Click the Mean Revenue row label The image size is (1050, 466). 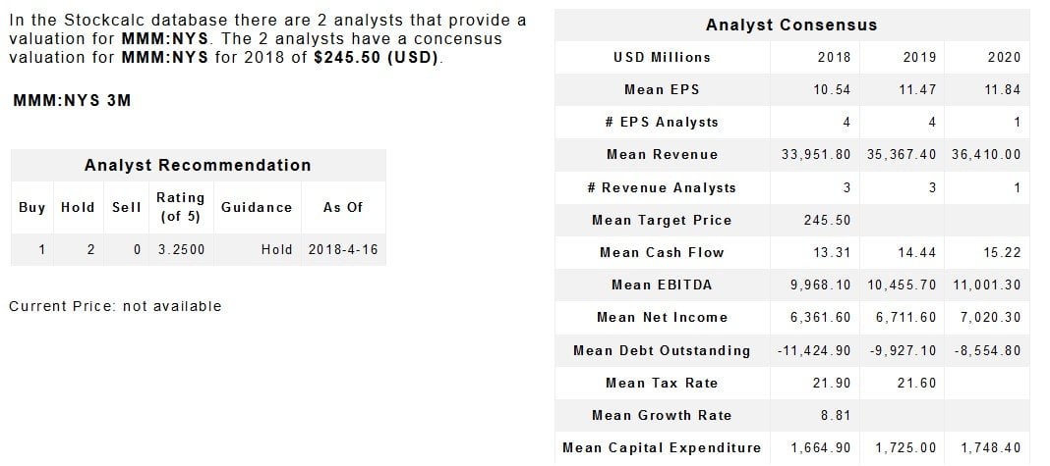tap(662, 154)
